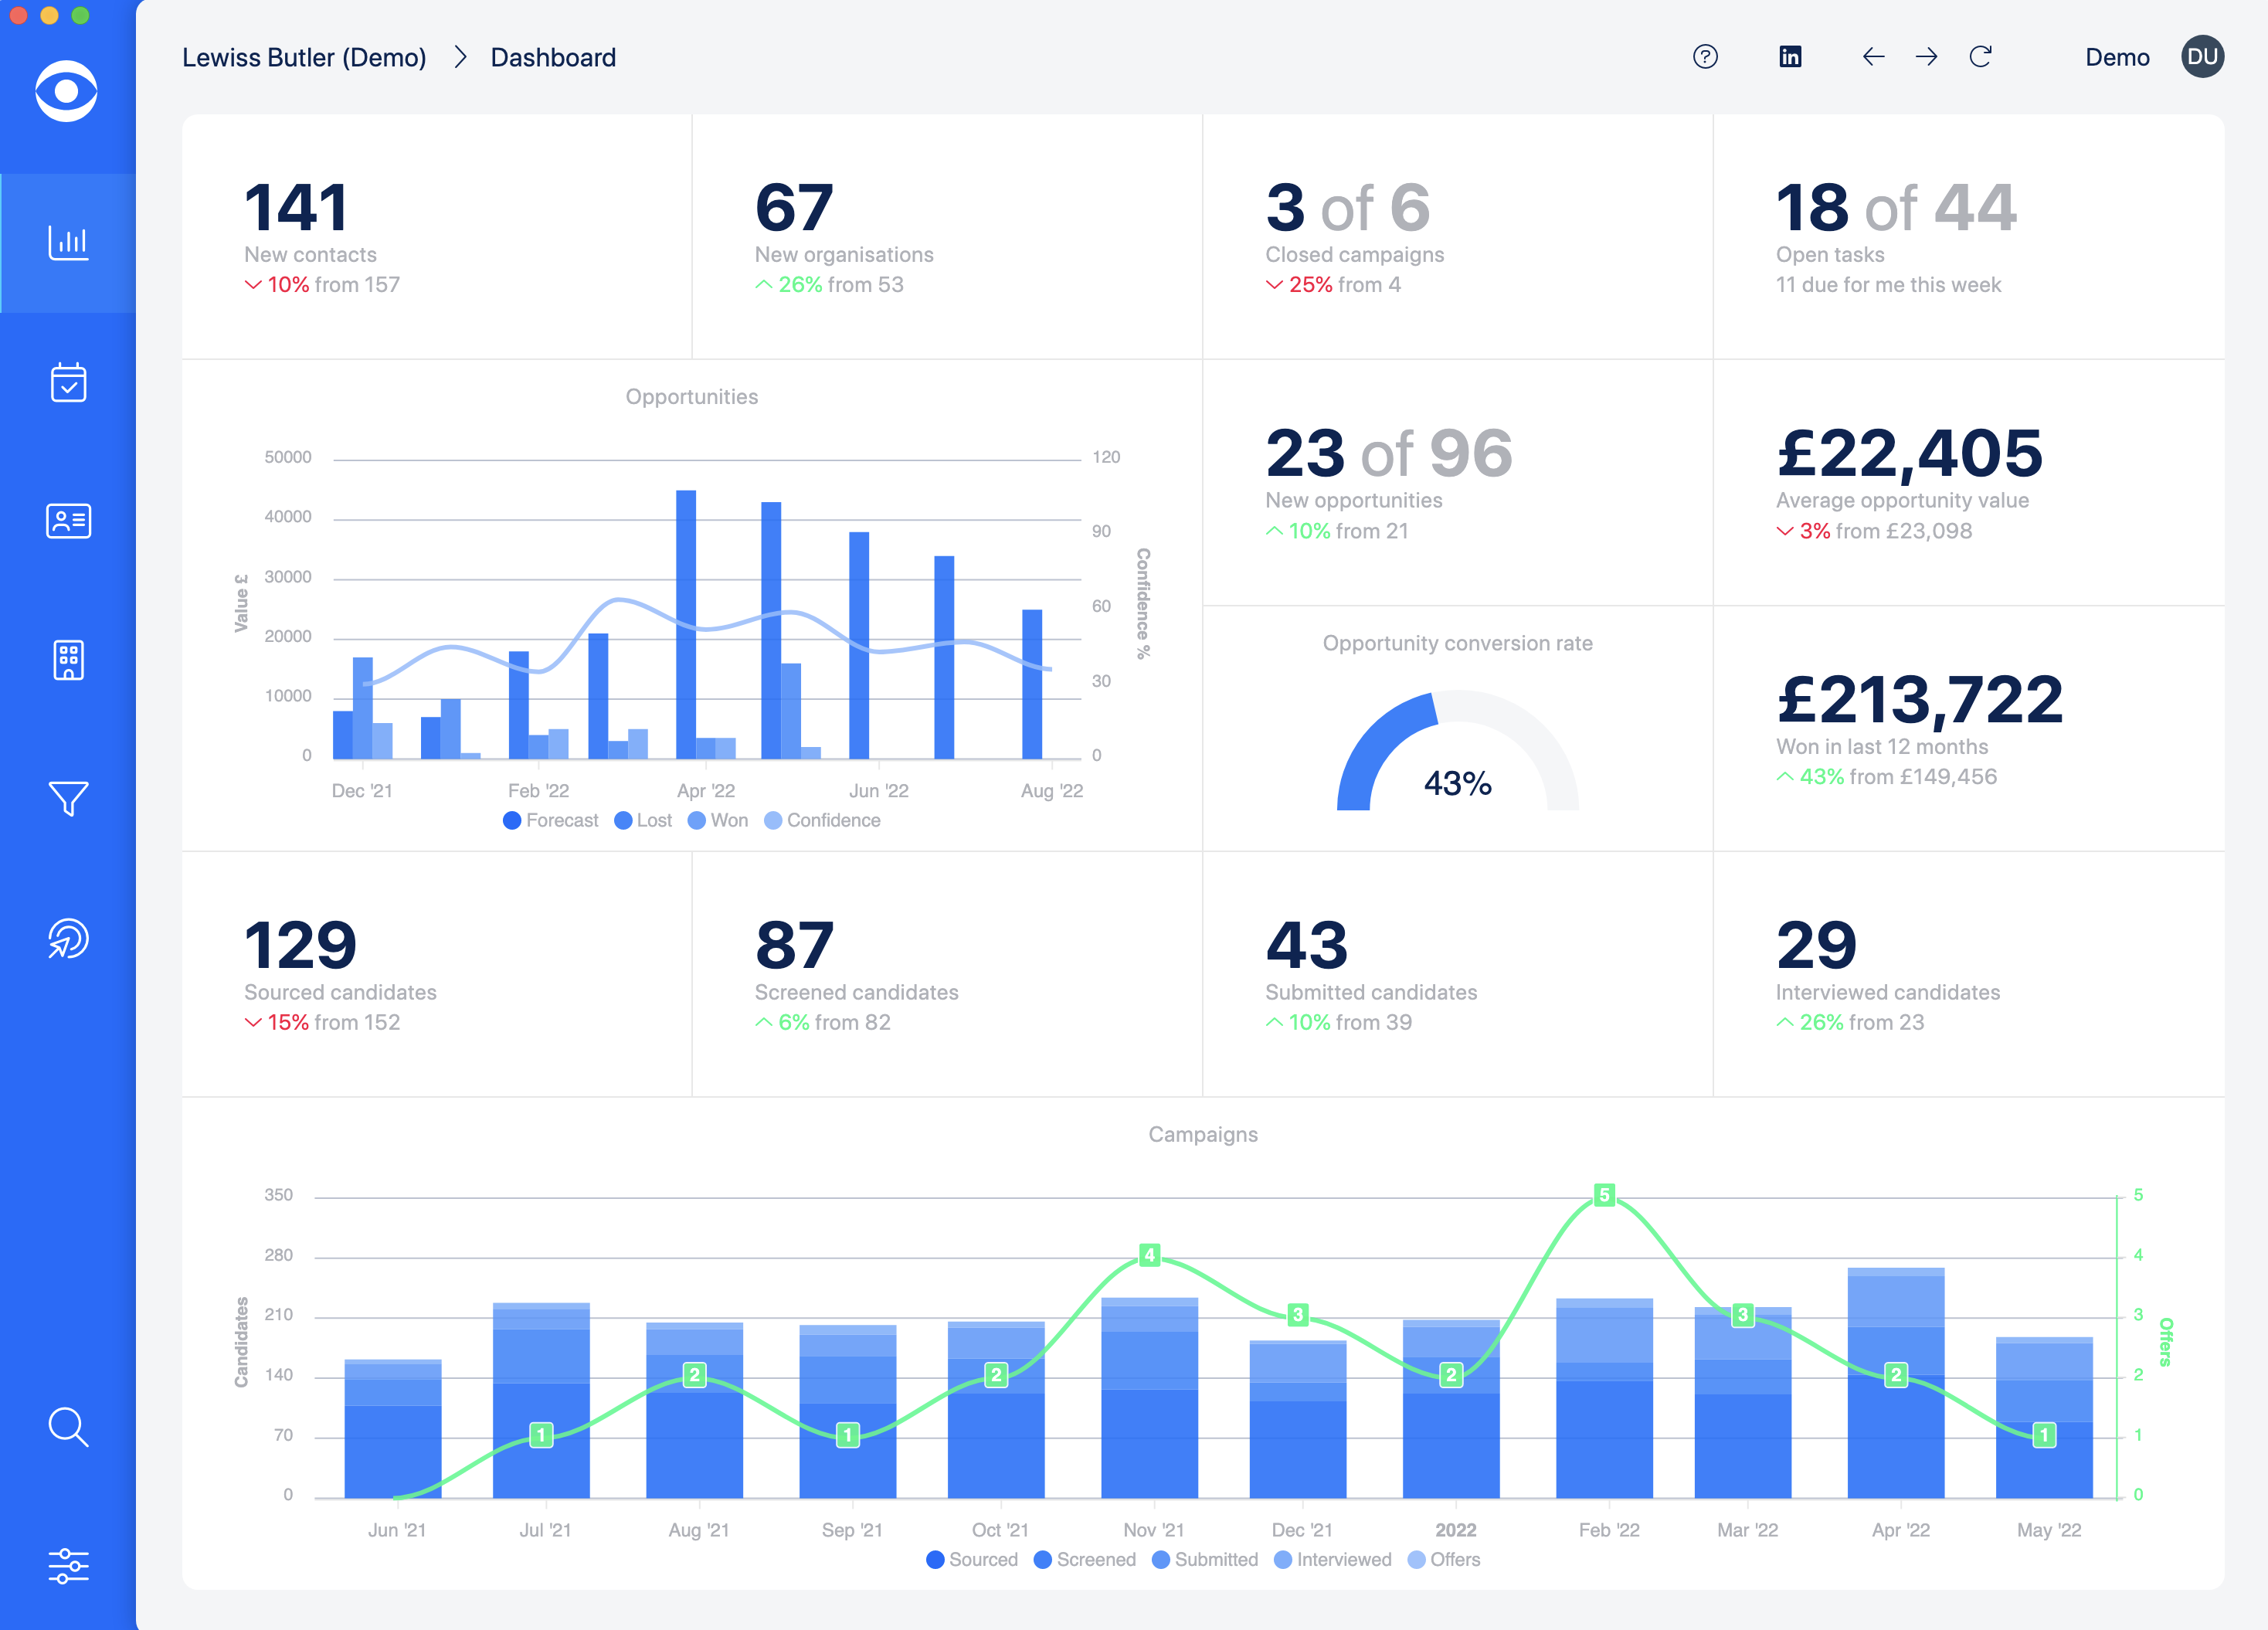Go back using left arrow
Image resolution: width=2268 pixels, height=1630 pixels.
(1873, 57)
